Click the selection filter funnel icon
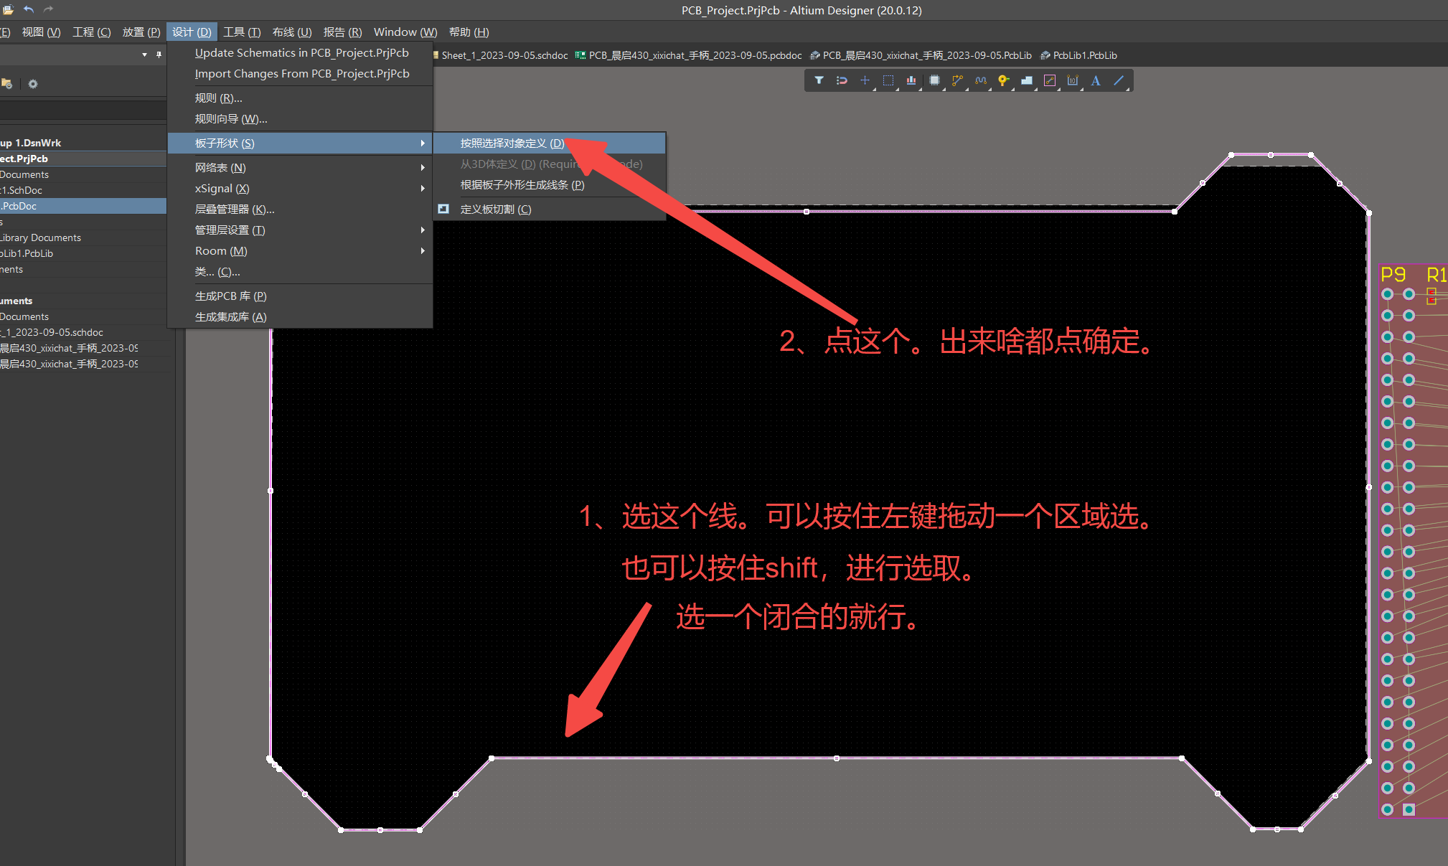The width and height of the screenshot is (1448, 866). (x=819, y=80)
